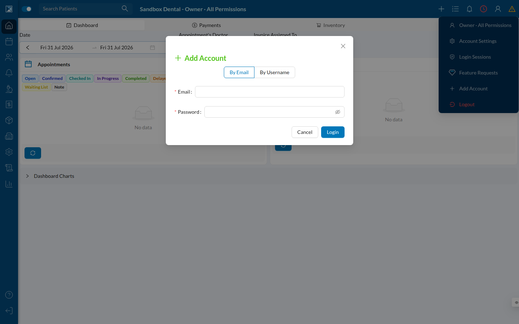Open the date picker calendar icon
519x324 pixels.
(x=152, y=48)
